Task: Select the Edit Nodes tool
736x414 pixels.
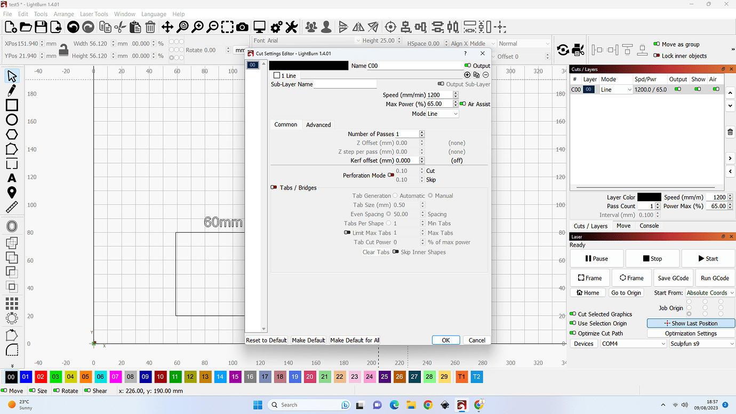Action: click(x=12, y=90)
